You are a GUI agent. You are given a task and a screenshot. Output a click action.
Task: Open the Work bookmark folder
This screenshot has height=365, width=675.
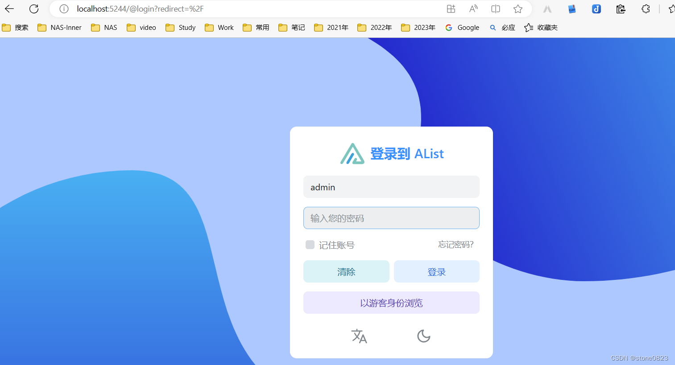[x=219, y=28]
